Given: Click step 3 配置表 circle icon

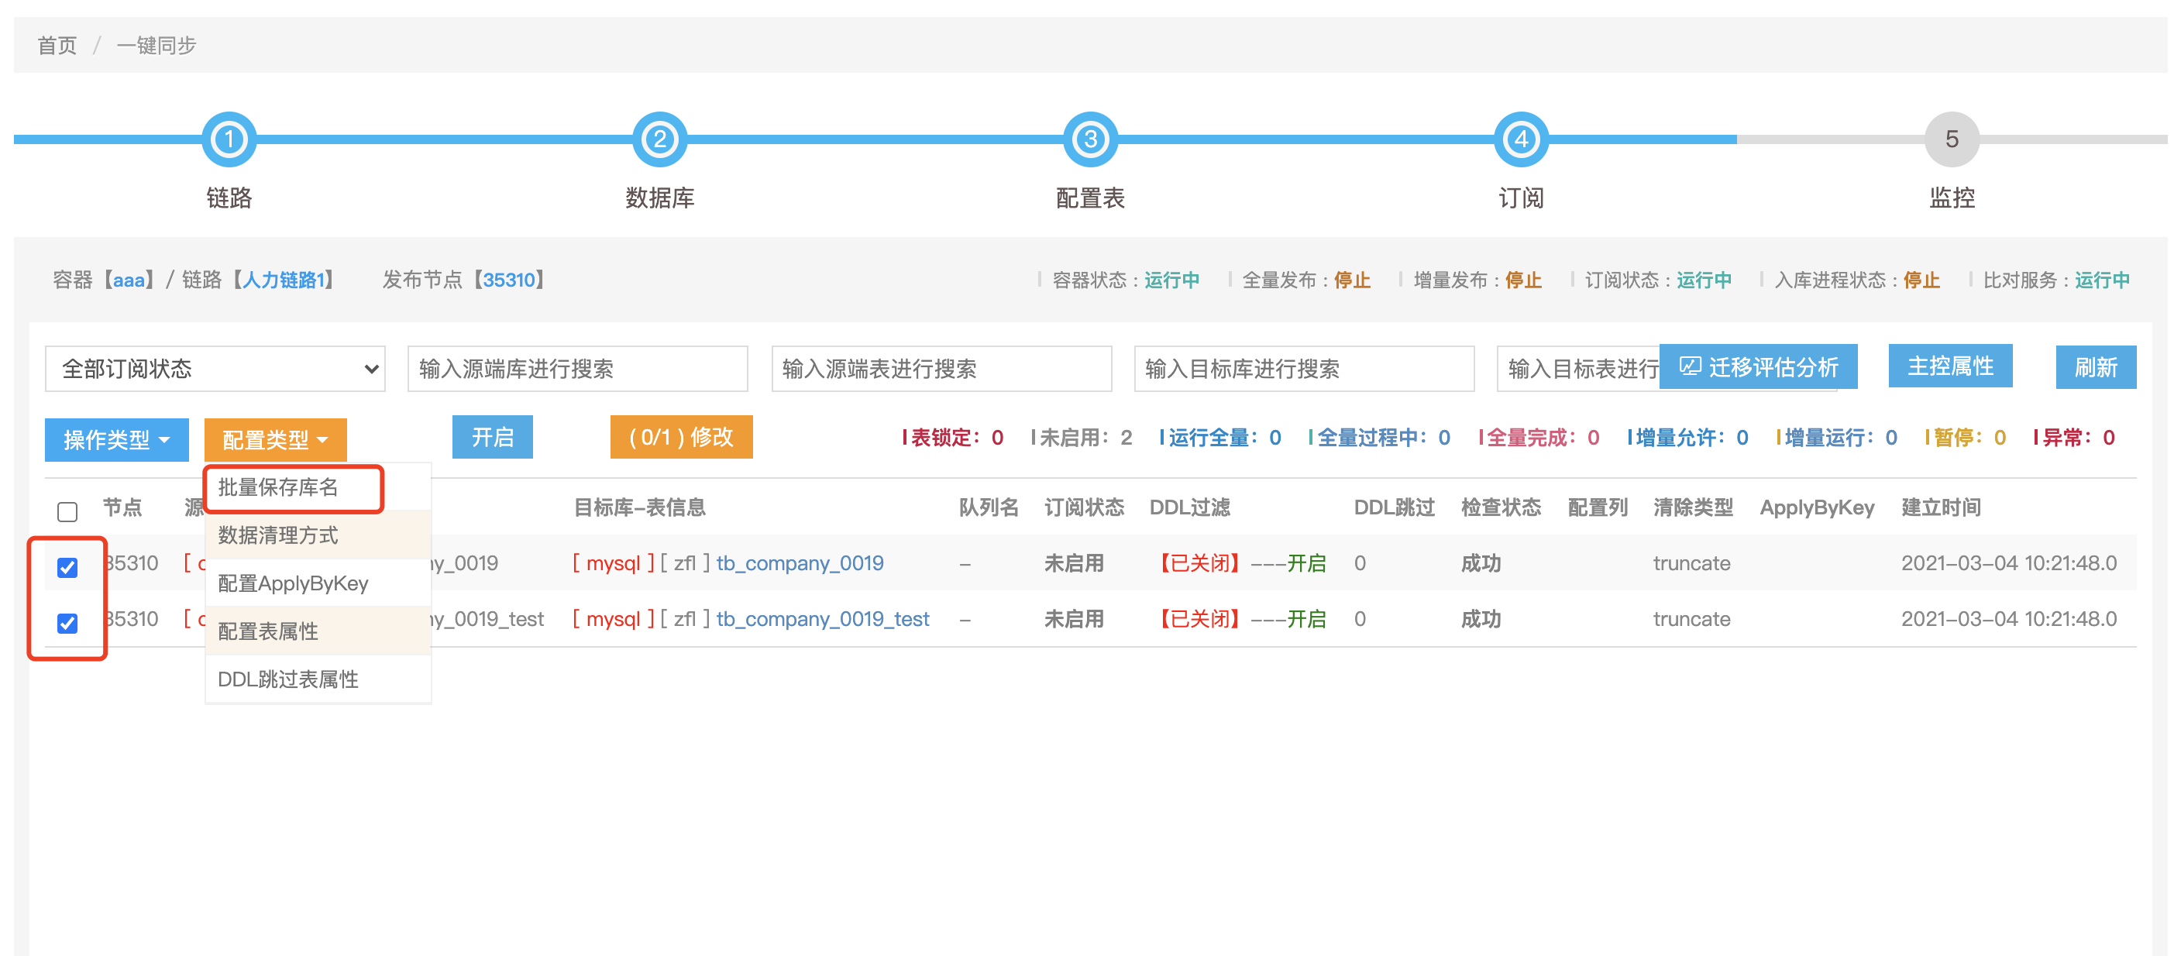Looking at the screenshot, I should click(1089, 139).
